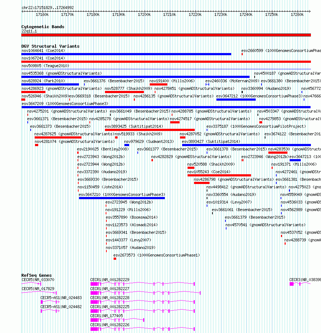Screen dimensions: 321x333
Task: Select esv3647212 1000Genomes Phase3 label
Action: coord(259,96)
